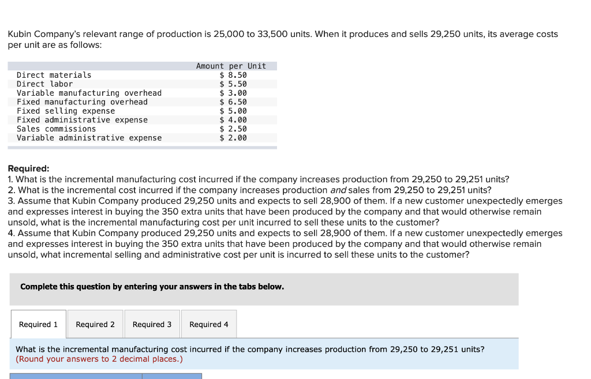591x379 pixels.
Task: Select the Direct materials row
Action: [x=54, y=74]
